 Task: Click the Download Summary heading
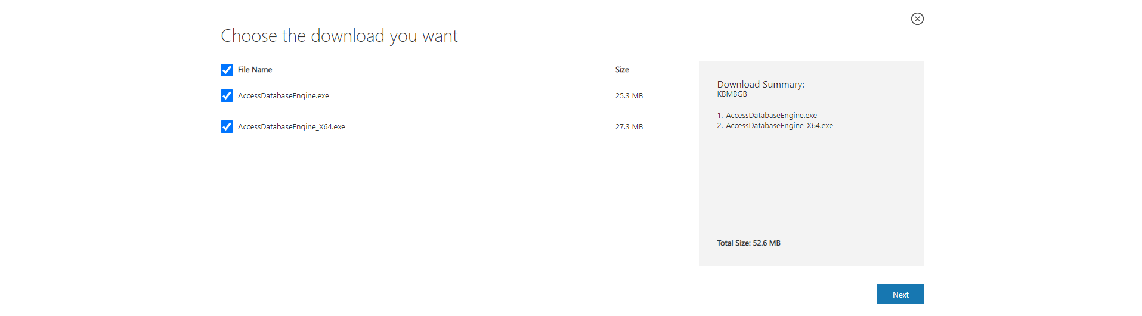tap(760, 85)
